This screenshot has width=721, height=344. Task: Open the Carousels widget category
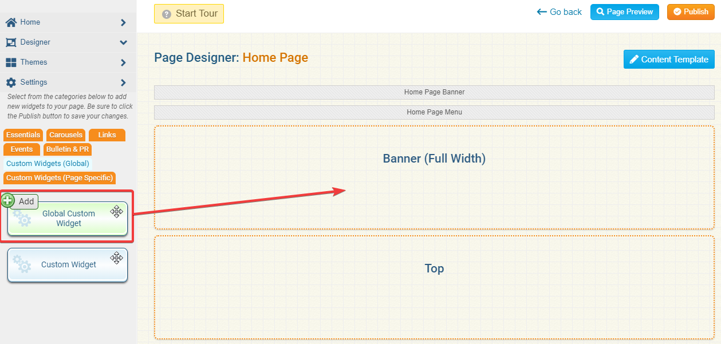pyautogui.click(x=66, y=135)
